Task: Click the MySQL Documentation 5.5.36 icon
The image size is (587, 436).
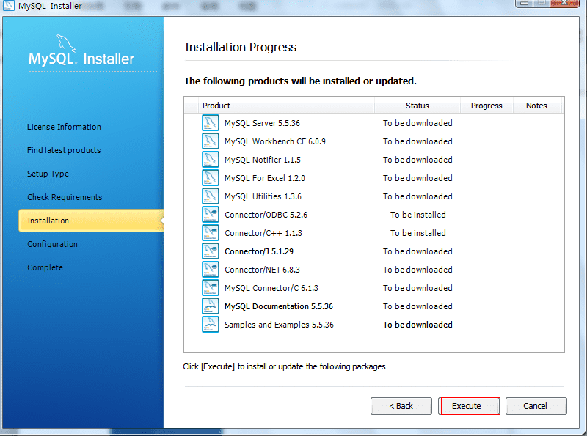Action: (x=211, y=306)
